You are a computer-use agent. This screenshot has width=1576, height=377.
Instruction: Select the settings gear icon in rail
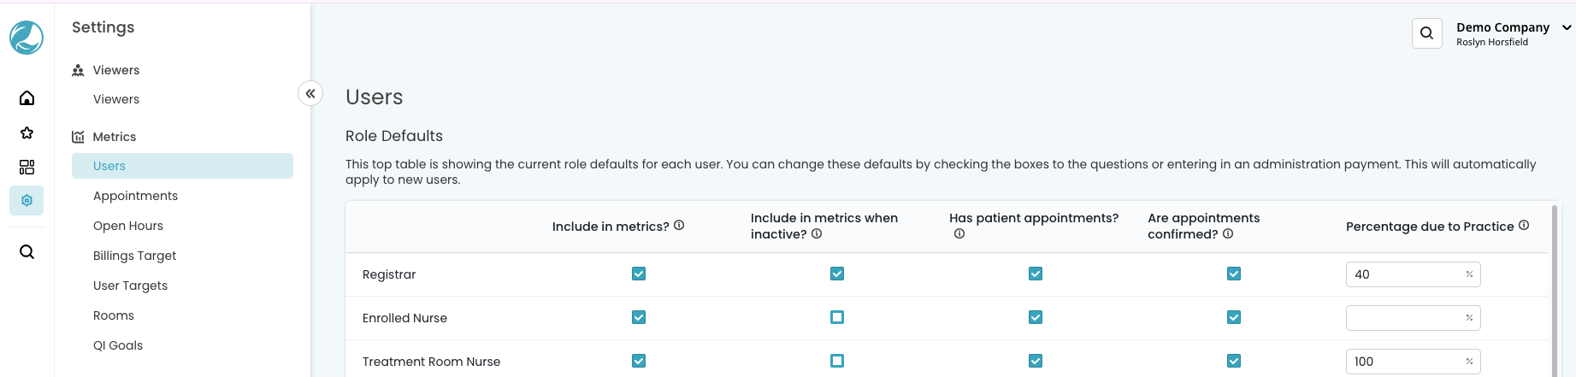(27, 200)
